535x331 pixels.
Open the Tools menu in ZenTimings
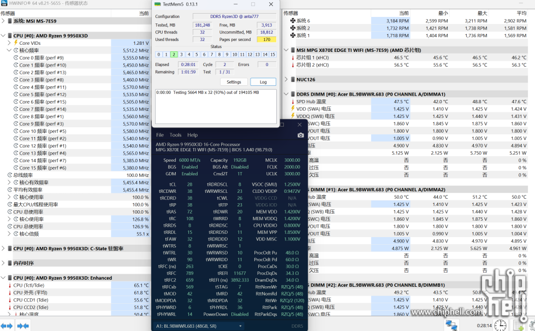175,135
